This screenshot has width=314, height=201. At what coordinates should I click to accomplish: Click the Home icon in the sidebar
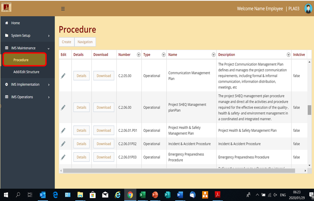6,23
